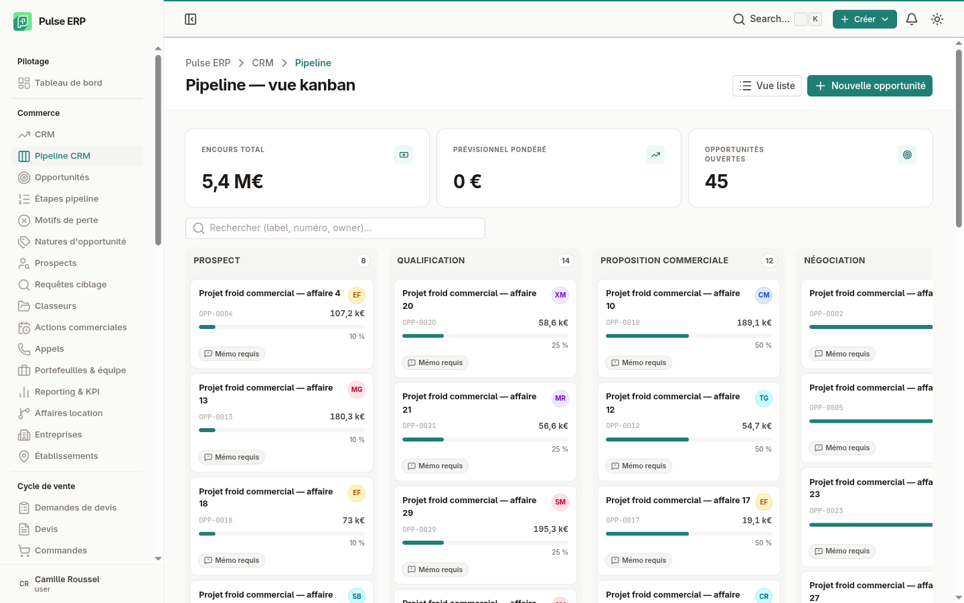Switch to Vue liste
The width and height of the screenshot is (964, 603).
coord(767,86)
